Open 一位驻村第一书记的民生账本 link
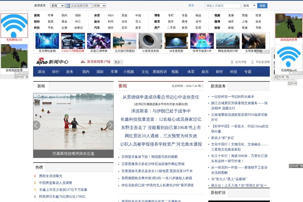 tap(233, 97)
